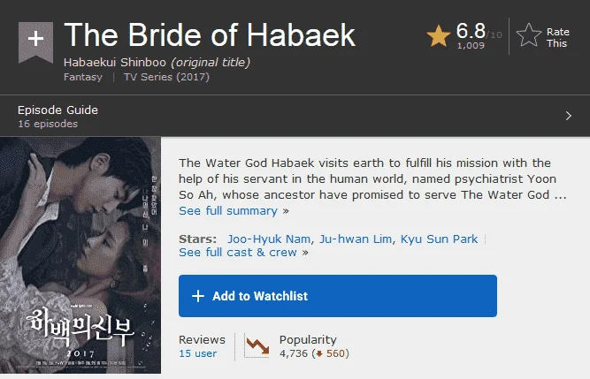Click the empty Rate This star

529,35
